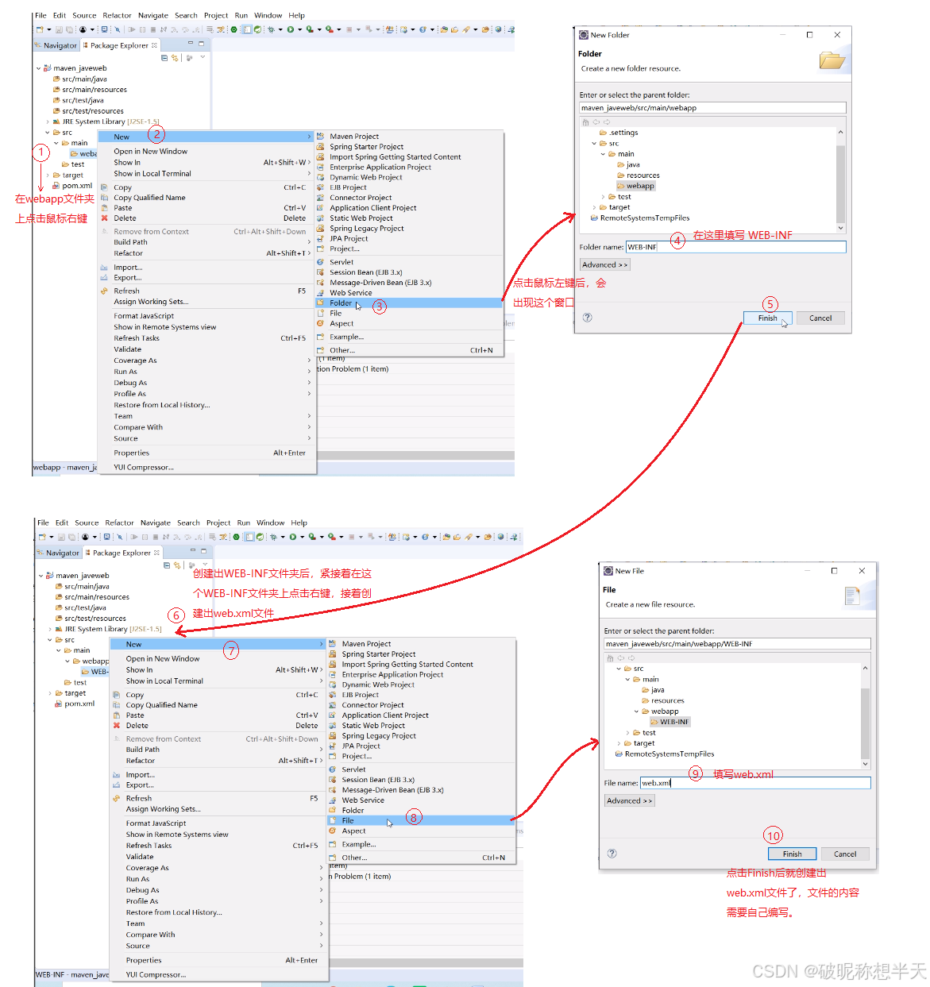Switch to Navigator tab in upper Eclipse window
The width and height of the screenshot is (930, 987).
[x=55, y=45]
